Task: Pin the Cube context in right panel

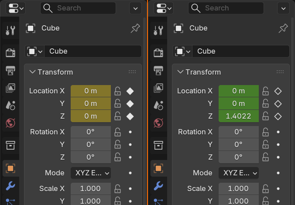Action: (x=283, y=28)
